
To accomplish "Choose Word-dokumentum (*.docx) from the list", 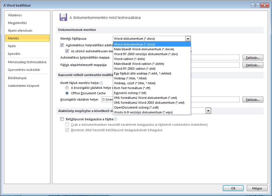I will (152, 44).
